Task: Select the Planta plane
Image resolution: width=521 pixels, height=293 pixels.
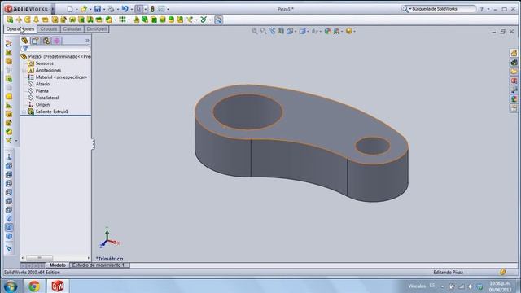Action: (38, 90)
